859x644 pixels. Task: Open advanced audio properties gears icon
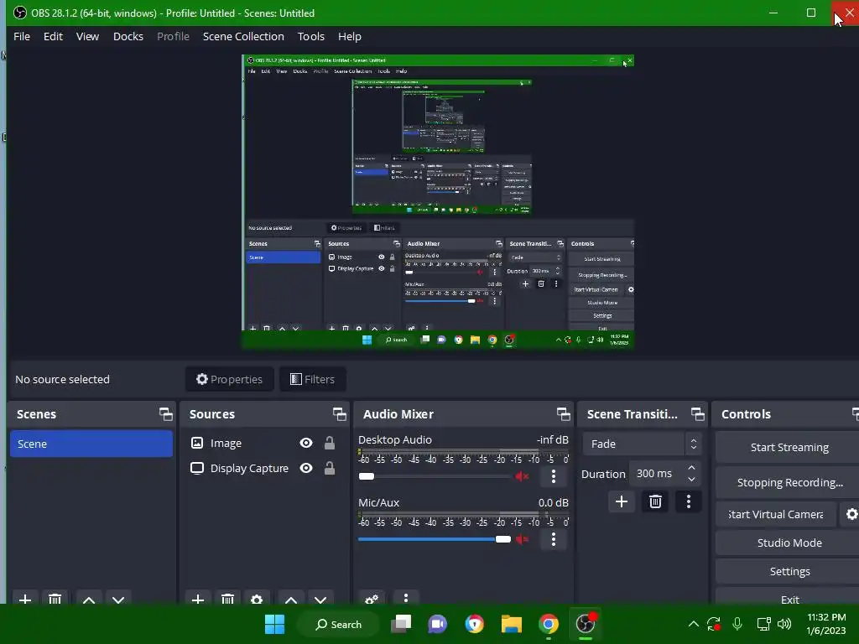pyautogui.click(x=372, y=599)
